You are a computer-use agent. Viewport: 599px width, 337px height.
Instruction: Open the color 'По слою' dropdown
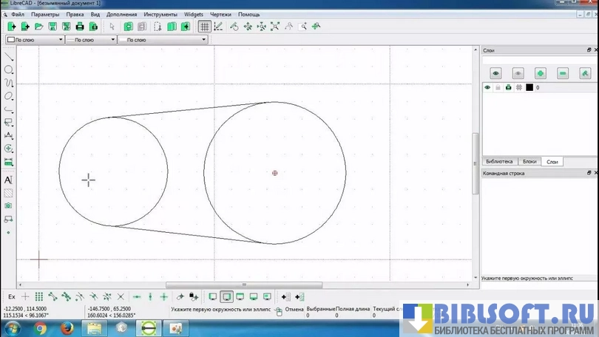[x=35, y=40]
